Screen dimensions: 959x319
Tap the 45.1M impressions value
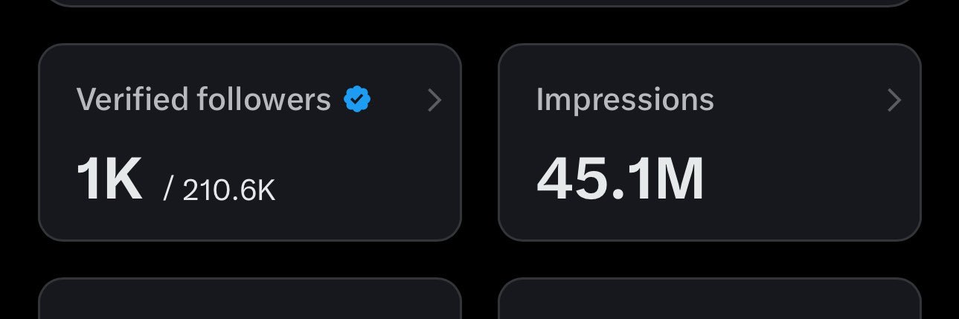point(620,180)
